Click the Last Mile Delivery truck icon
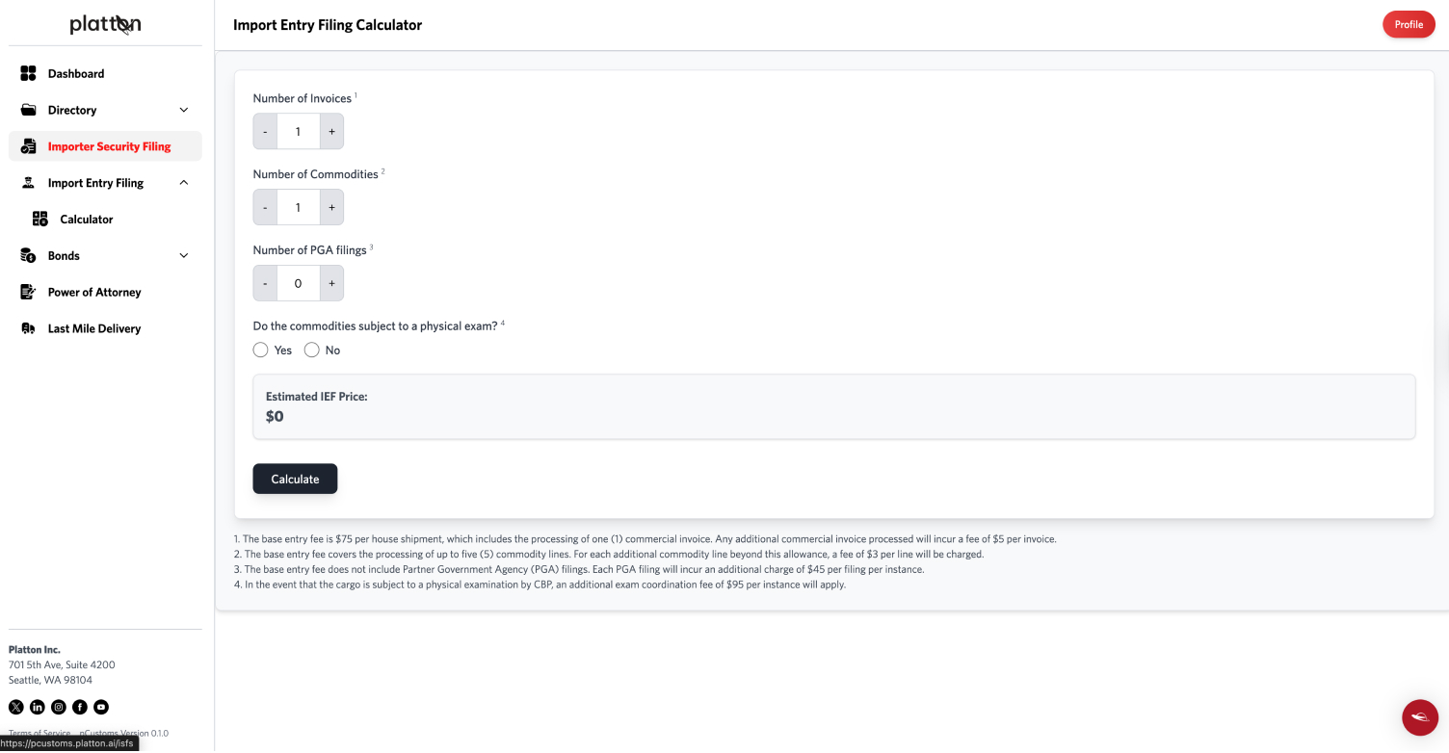Image resolution: width=1449 pixels, height=753 pixels. pos(28,328)
